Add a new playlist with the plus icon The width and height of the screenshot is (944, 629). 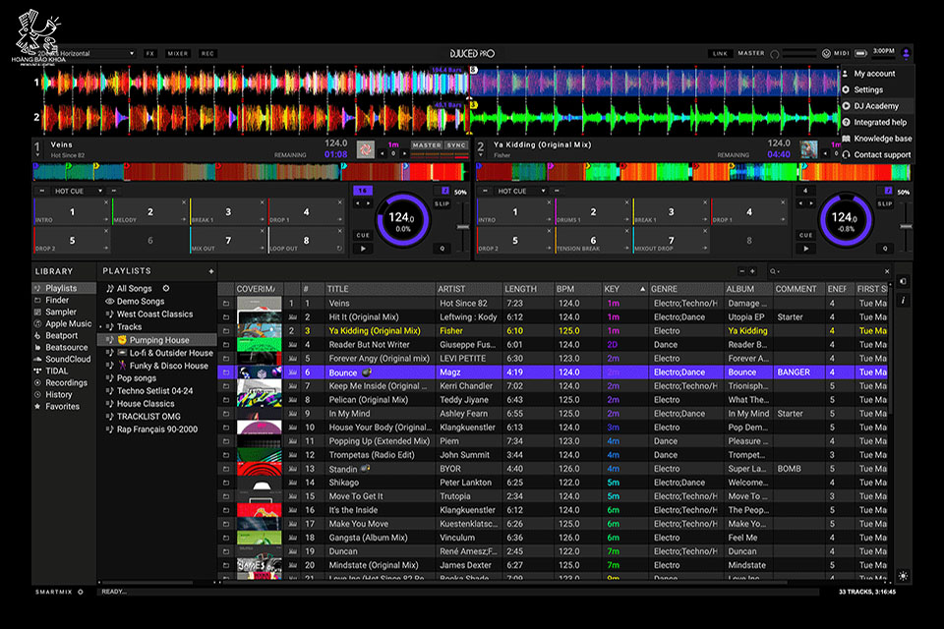211,271
